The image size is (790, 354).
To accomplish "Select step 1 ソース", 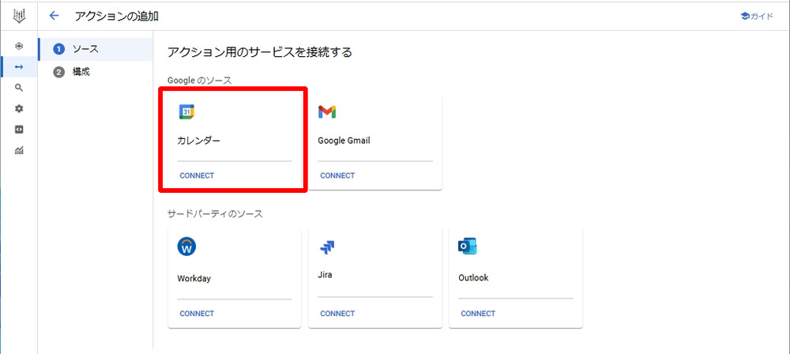I will point(96,49).
